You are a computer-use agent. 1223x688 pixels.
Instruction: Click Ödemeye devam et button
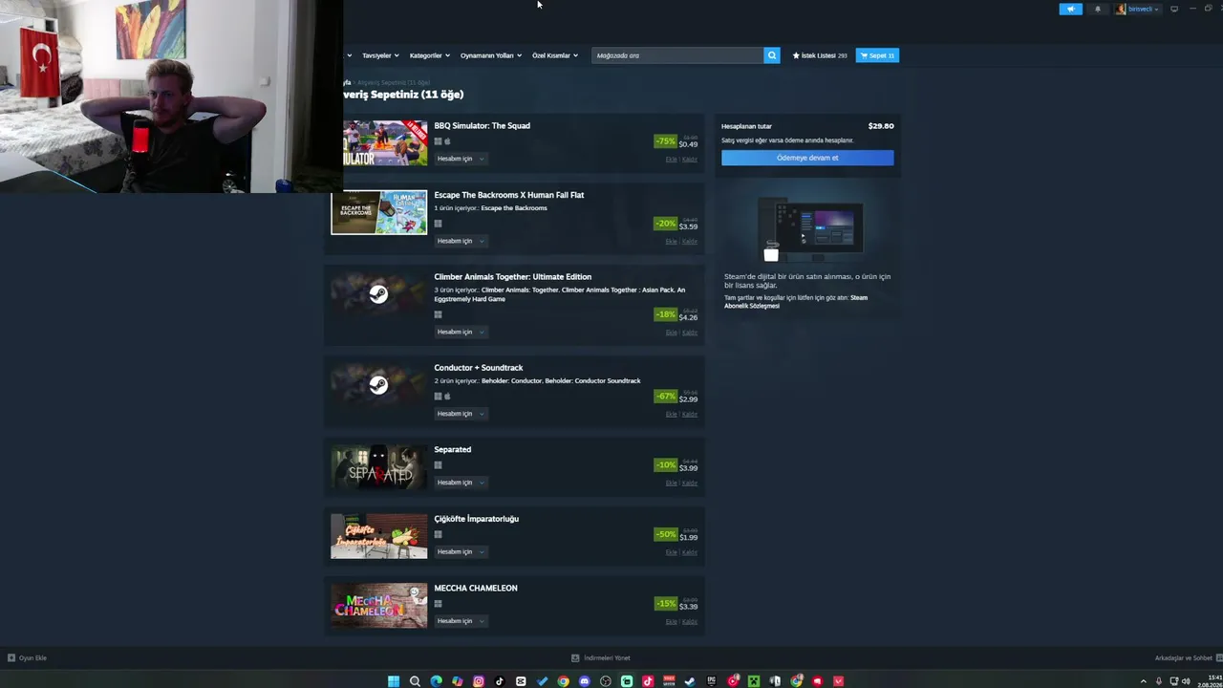[807, 158]
